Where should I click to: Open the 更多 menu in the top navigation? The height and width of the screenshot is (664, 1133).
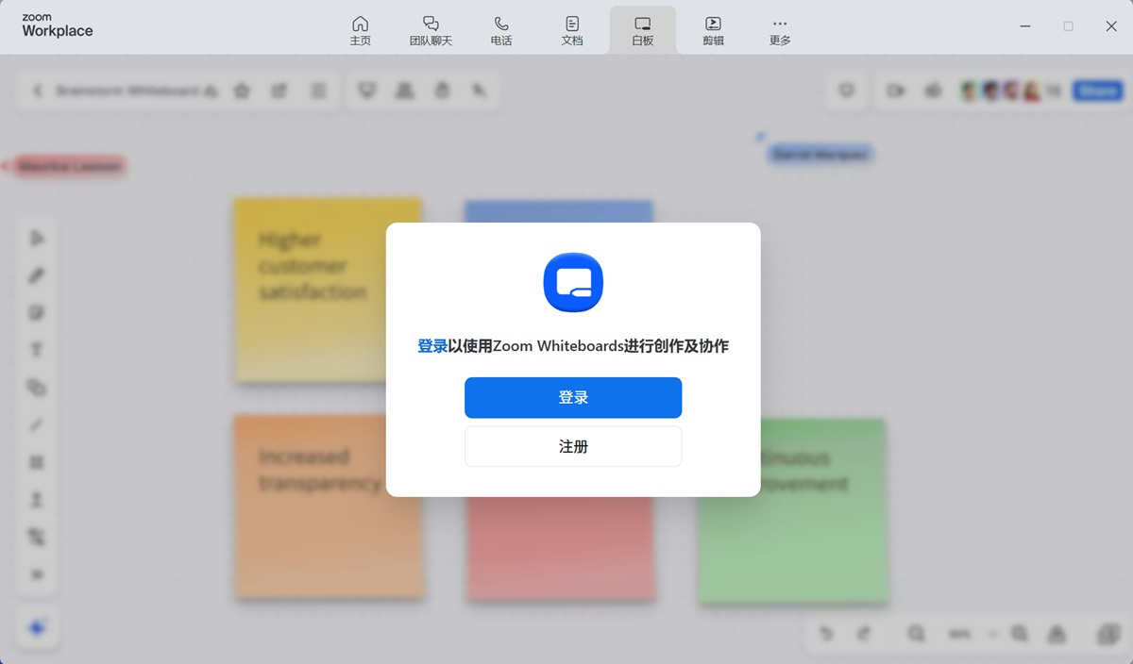coord(779,26)
